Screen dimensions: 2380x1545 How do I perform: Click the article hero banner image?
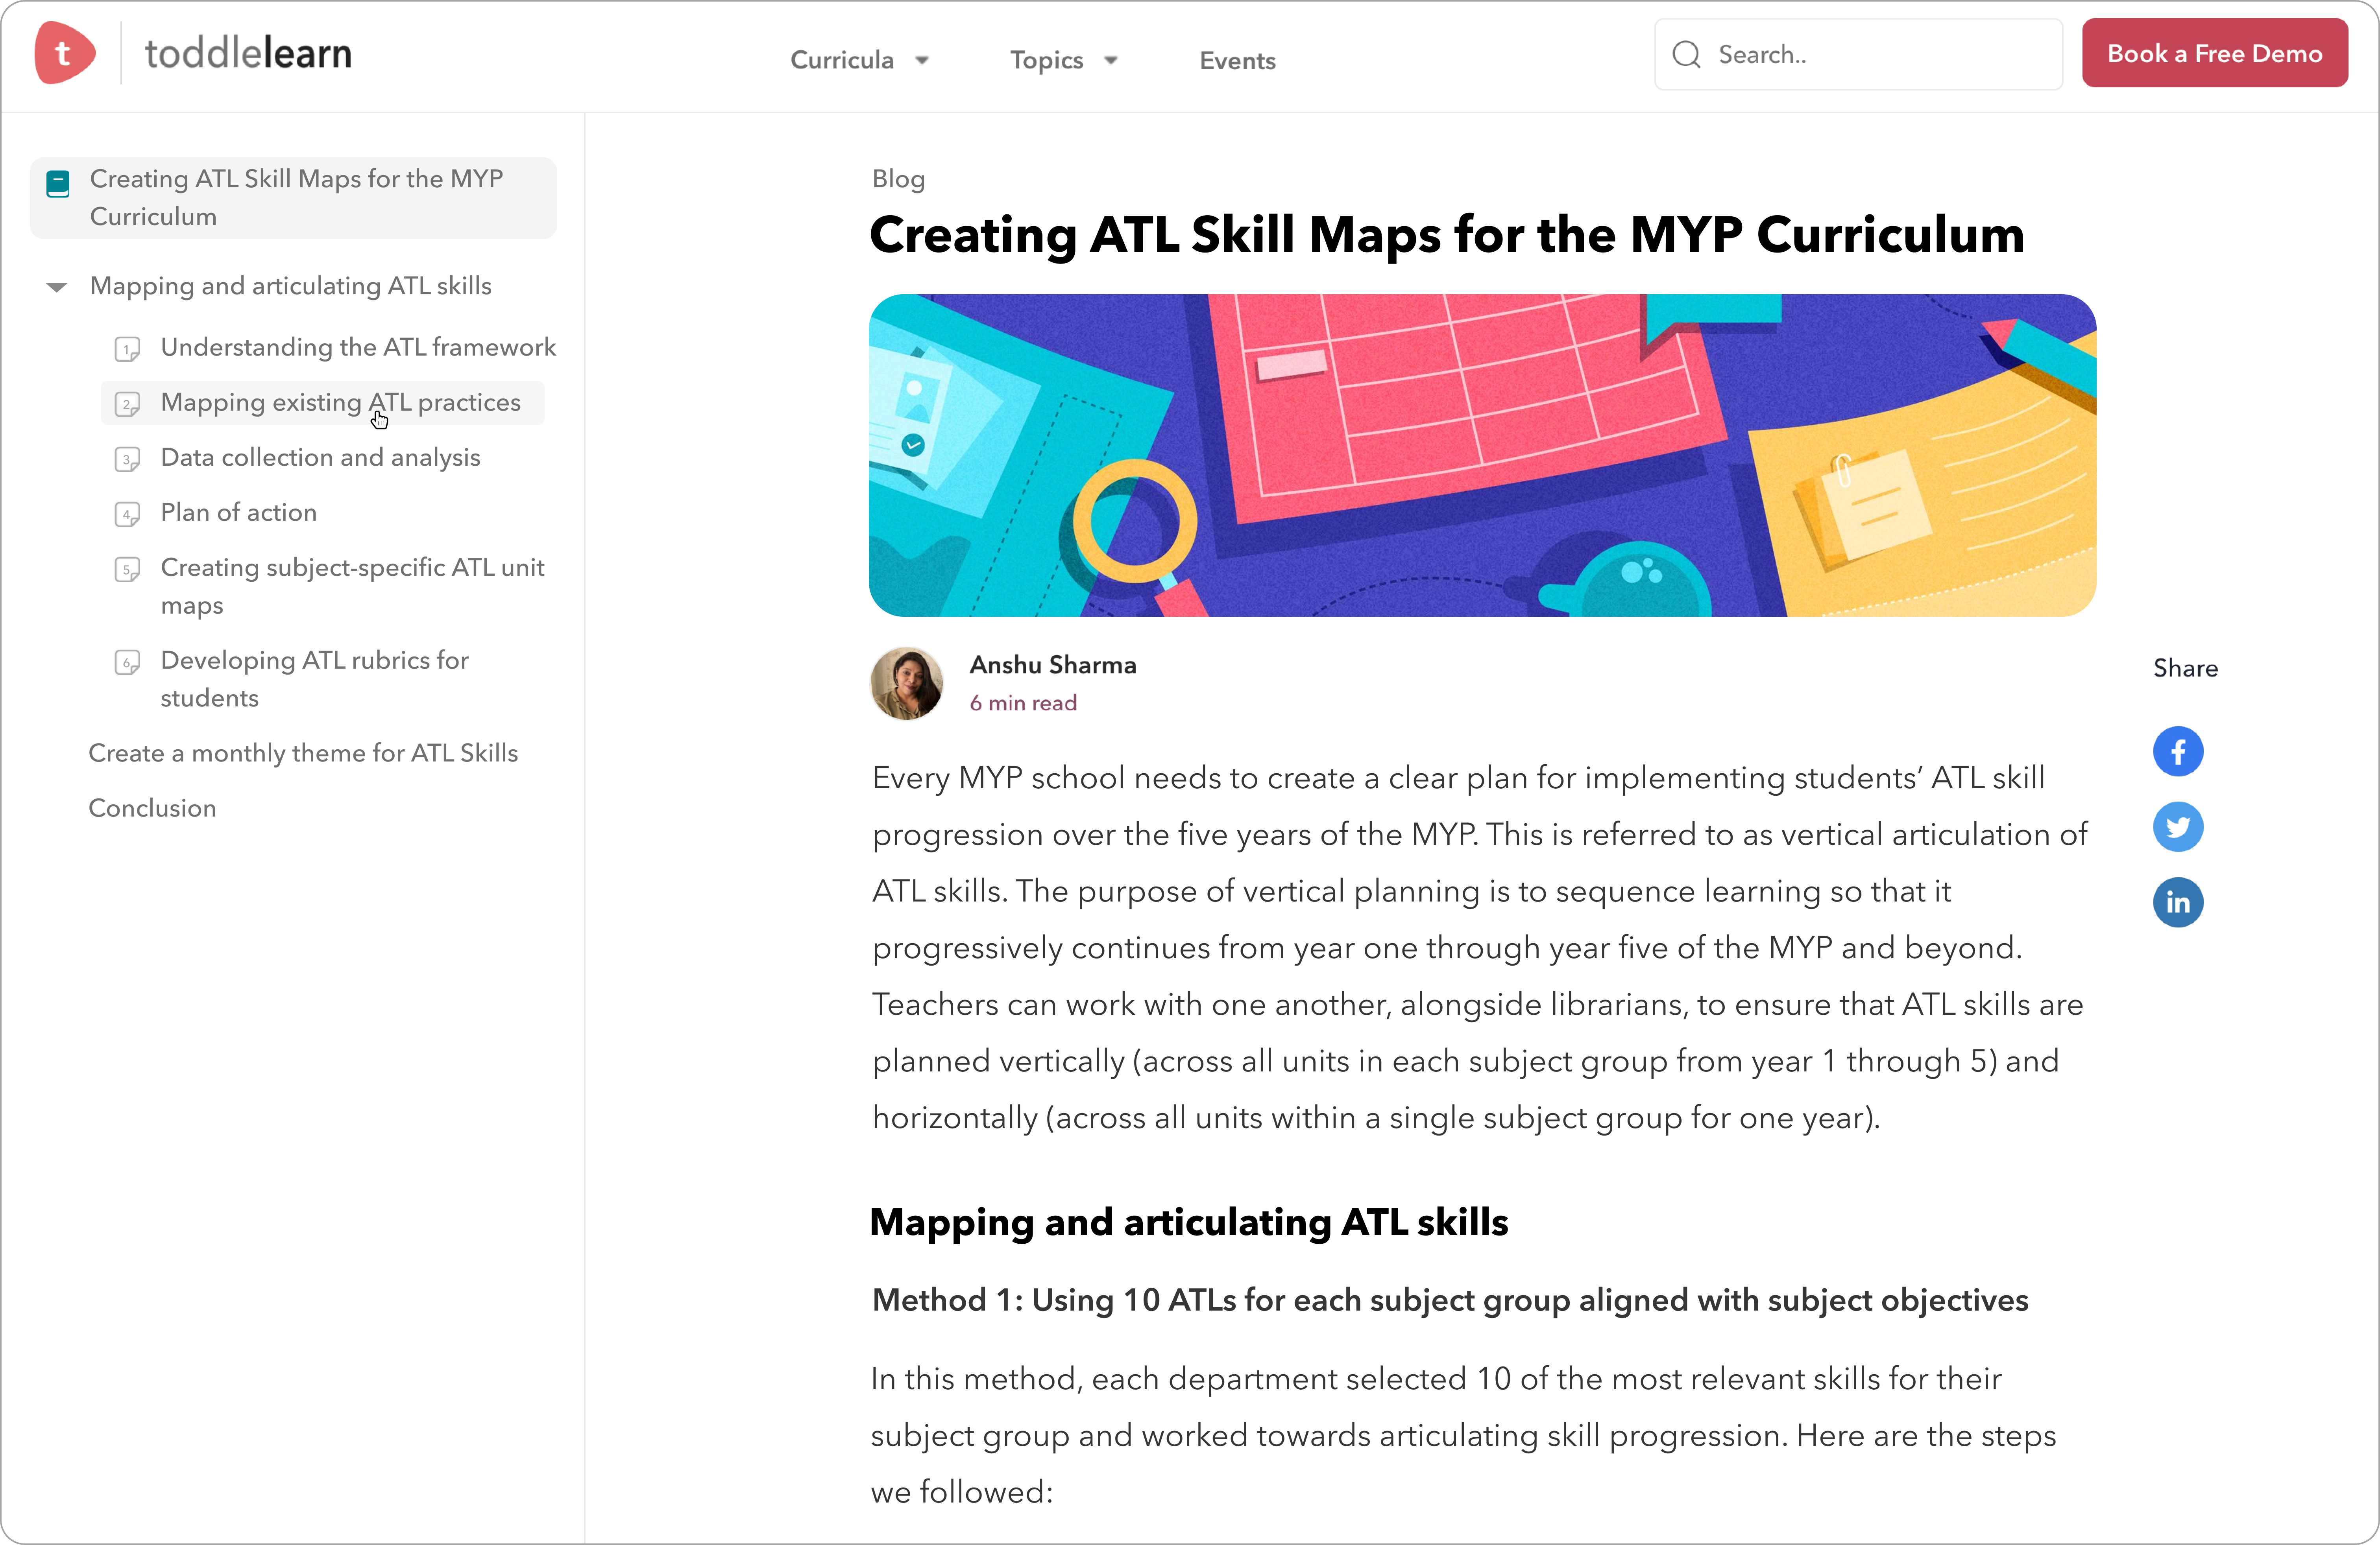pyautogui.click(x=1482, y=455)
